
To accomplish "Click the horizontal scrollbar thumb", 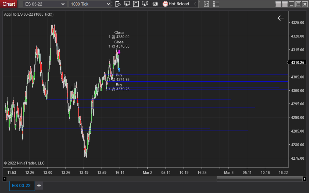I will click(x=260, y=179).
